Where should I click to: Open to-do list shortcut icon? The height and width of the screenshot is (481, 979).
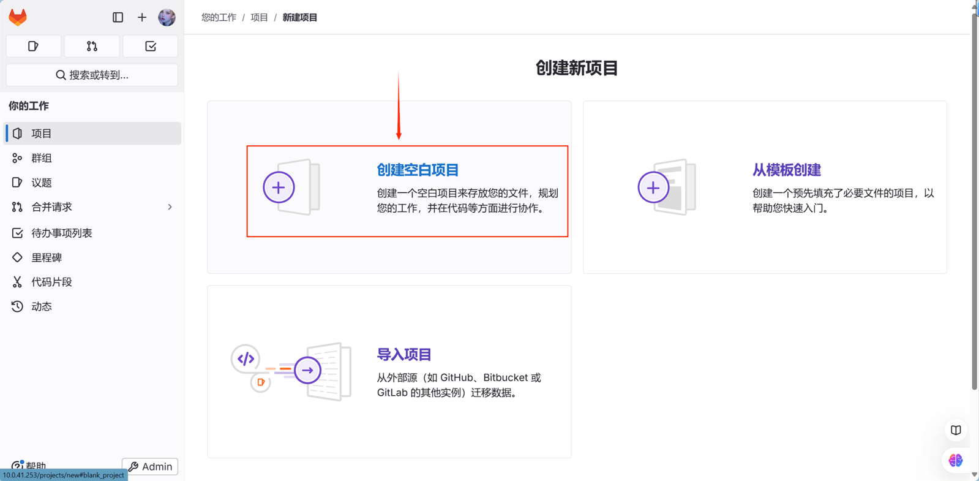[151, 46]
